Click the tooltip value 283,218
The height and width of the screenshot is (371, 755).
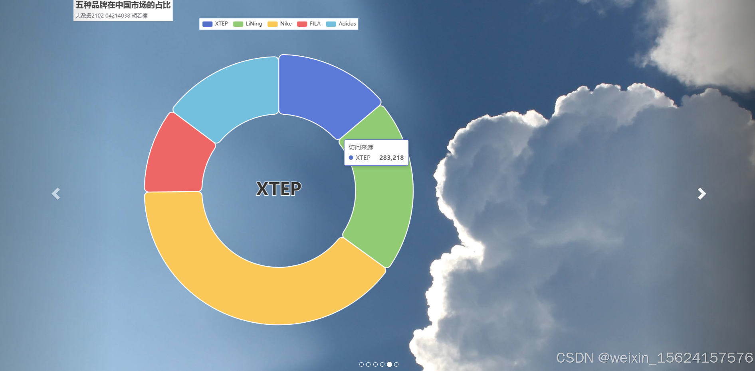point(391,158)
